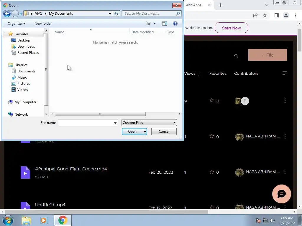Viewport: 302px width, 226px height.
Task: Open Windows Start menu orb
Action: coord(8,220)
